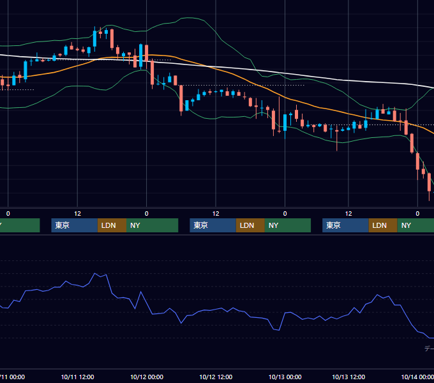Viewport: 434px width, 383px height.
Task: Click the 10/12 00:00 date label
Action: (147, 377)
